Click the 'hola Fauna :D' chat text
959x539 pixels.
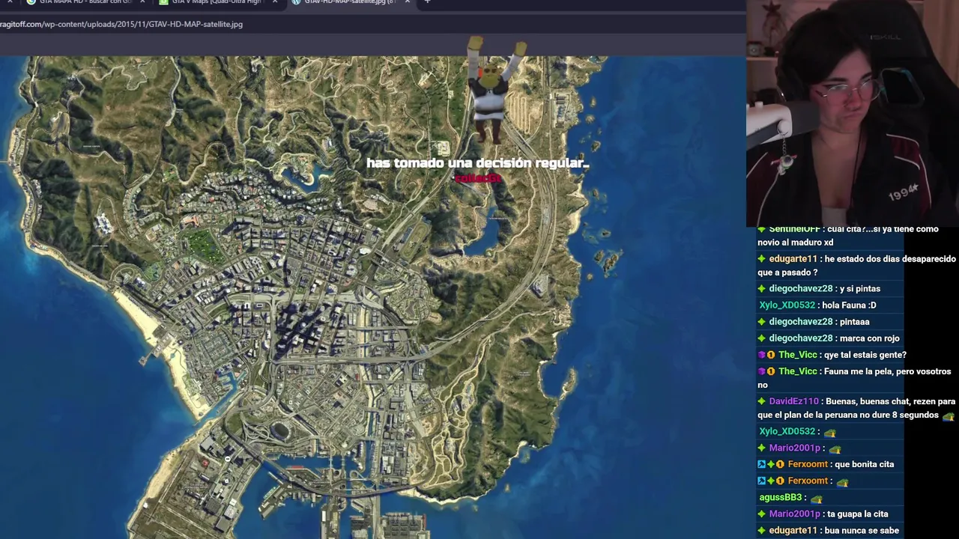coord(849,305)
